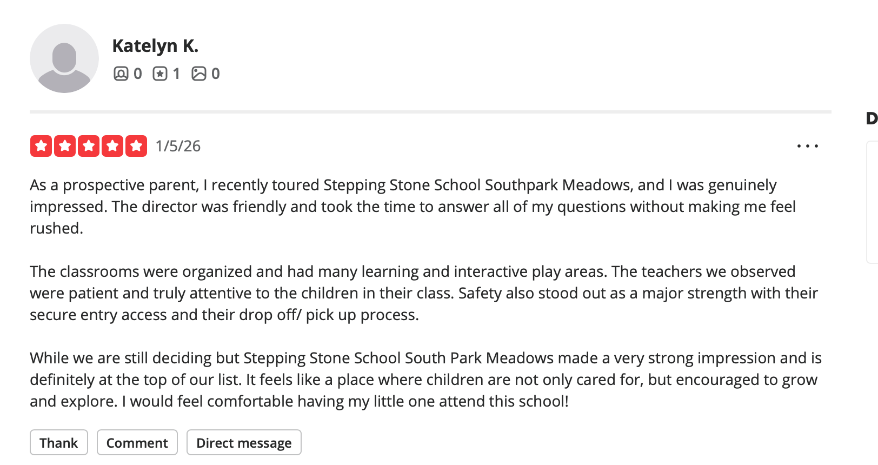Open Direct message to reviewer
The width and height of the screenshot is (878, 465).
pyautogui.click(x=244, y=443)
